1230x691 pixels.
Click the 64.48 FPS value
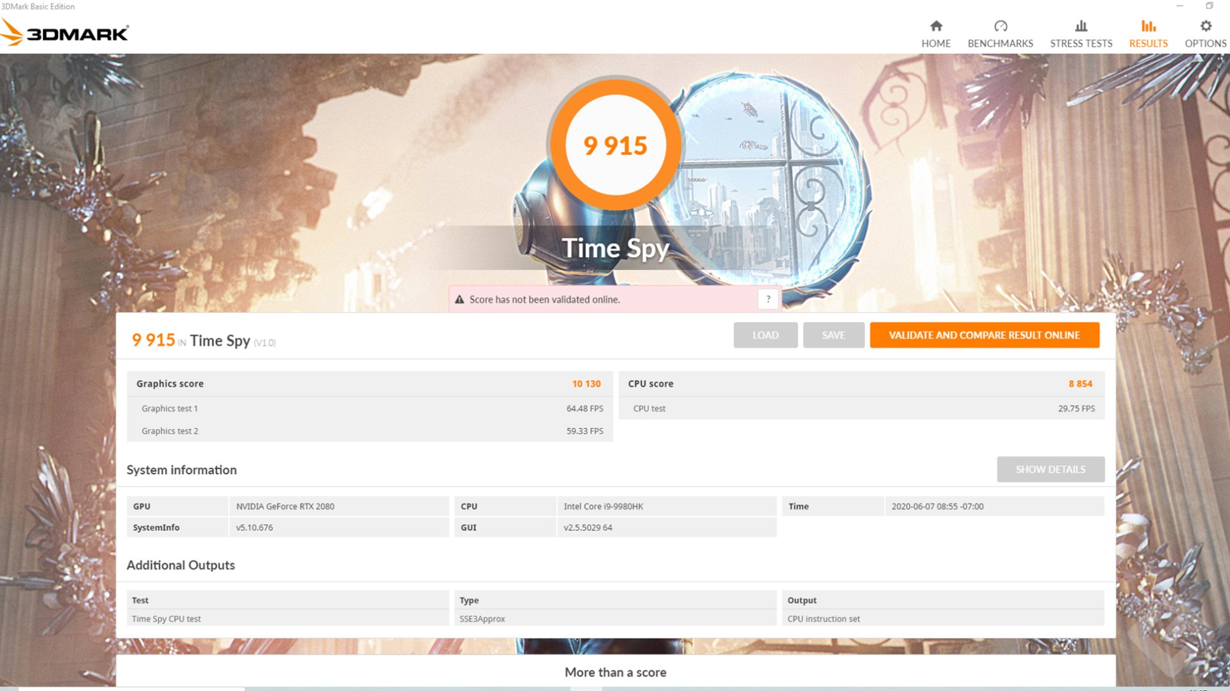click(x=585, y=408)
